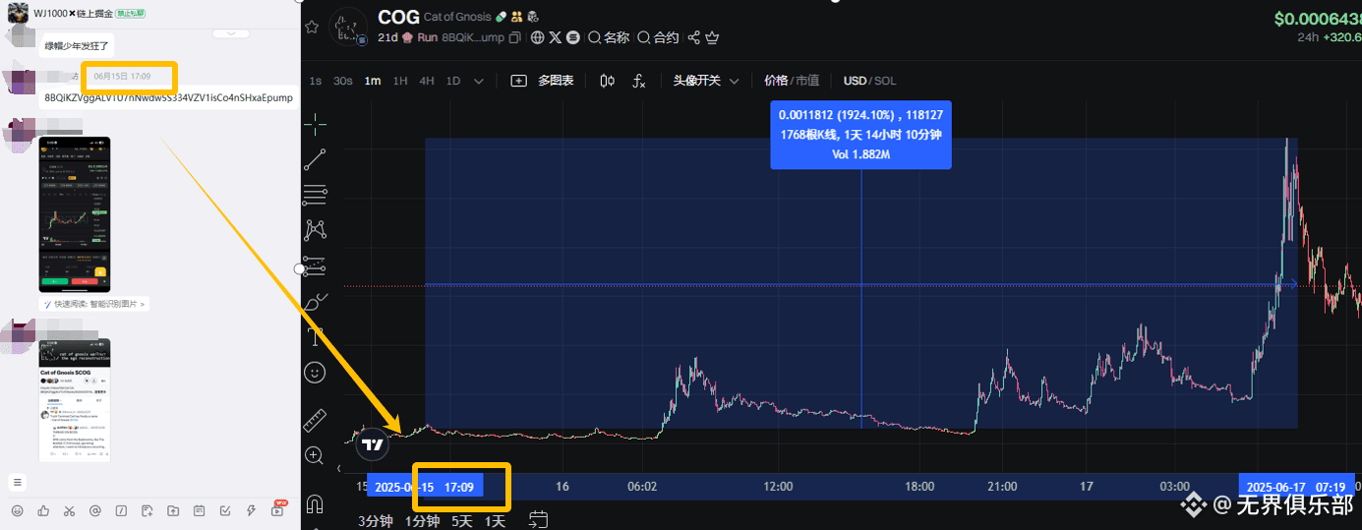Set time range to 5天
This screenshot has width=1362, height=530.
pyautogui.click(x=462, y=521)
